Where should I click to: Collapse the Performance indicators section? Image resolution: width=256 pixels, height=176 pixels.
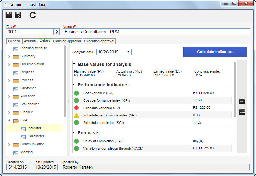74,84
